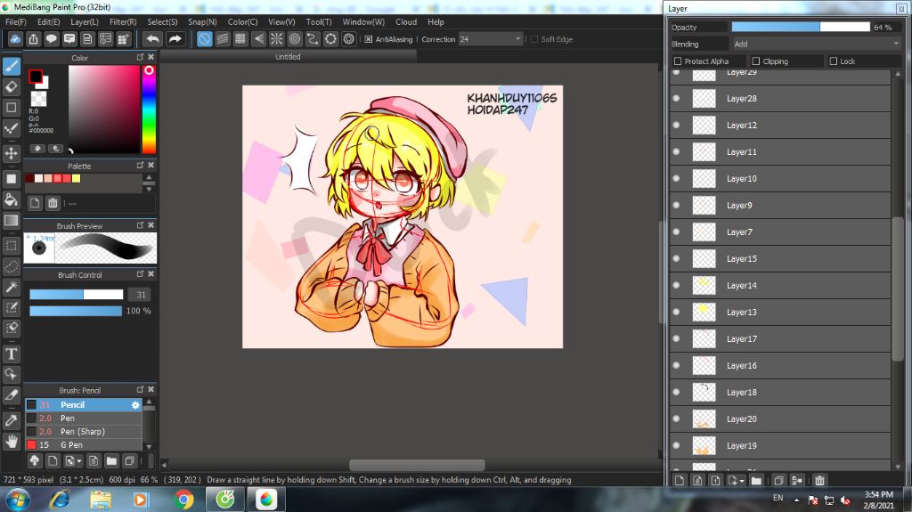Viewport: 912px width, 512px height.
Task: Click the Redo arrow in toolbar
Action: 175,39
